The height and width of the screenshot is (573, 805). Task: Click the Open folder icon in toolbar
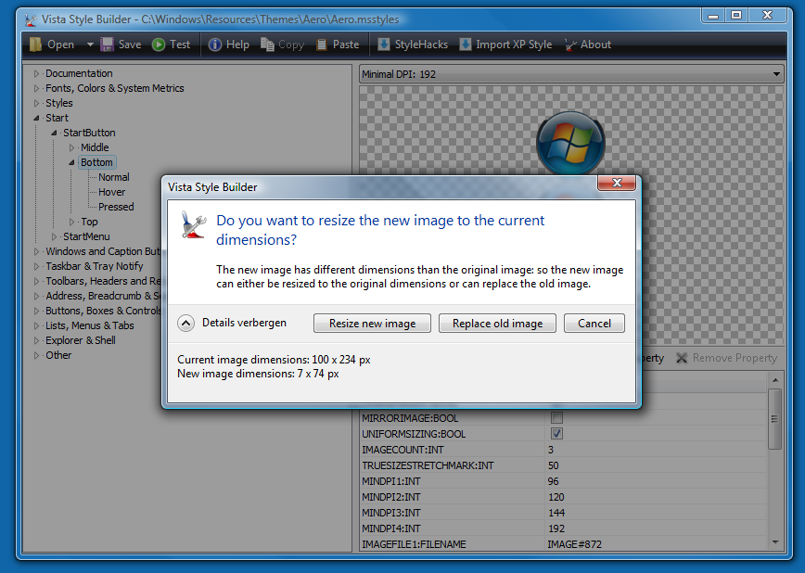click(36, 45)
